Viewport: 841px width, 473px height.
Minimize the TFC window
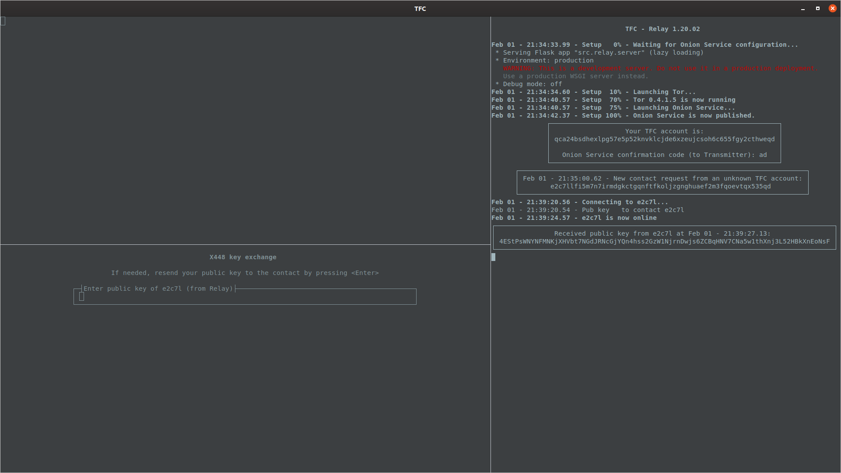(803, 9)
